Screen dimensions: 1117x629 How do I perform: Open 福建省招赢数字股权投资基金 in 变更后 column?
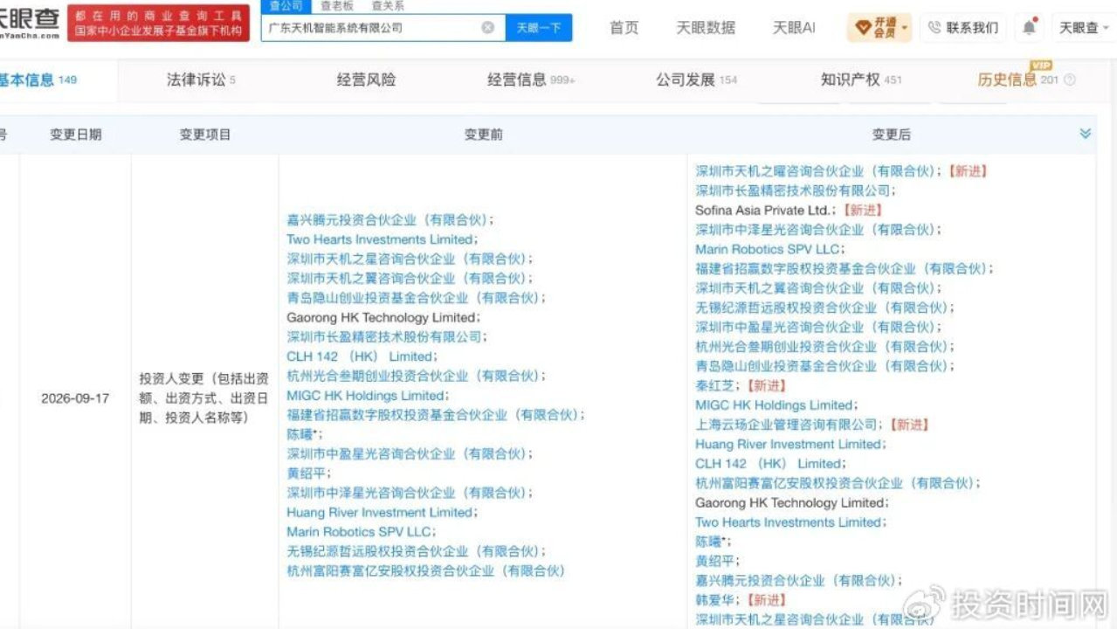pos(842,269)
